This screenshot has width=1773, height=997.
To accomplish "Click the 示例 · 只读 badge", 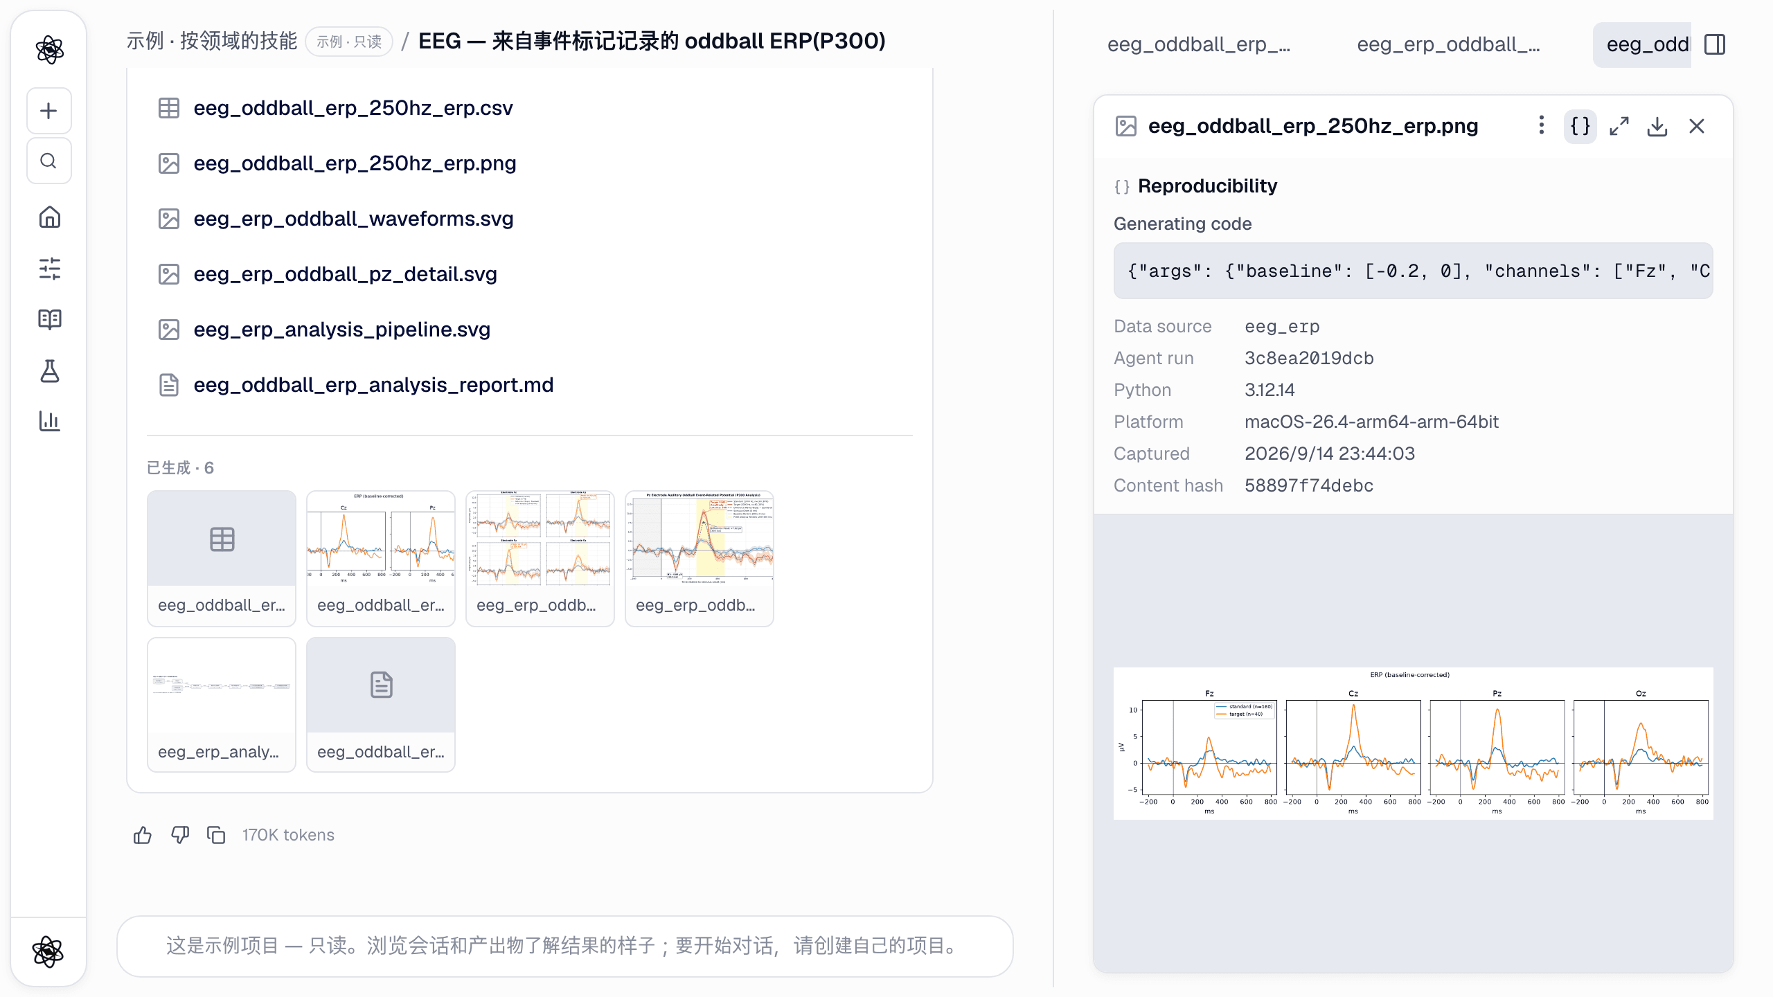I will point(349,42).
